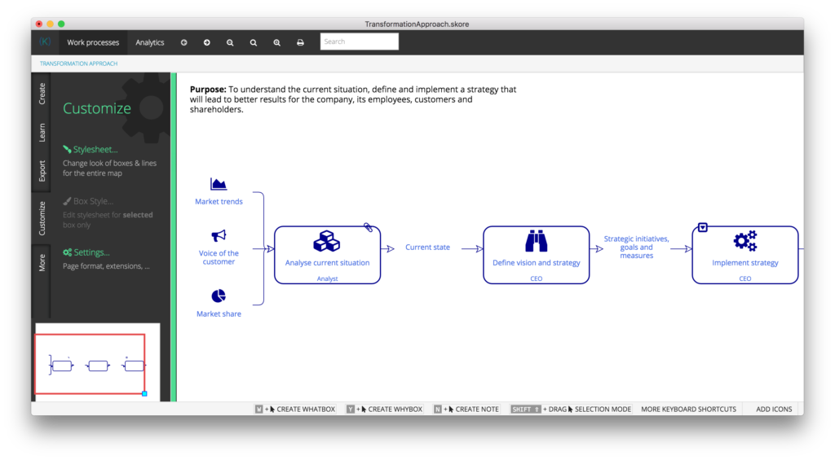
Task: Open the Export sidebar tab
Action: click(x=42, y=171)
